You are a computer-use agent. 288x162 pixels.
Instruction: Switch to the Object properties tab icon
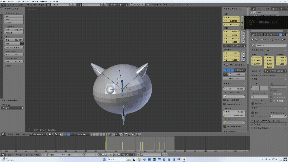pos(271,35)
